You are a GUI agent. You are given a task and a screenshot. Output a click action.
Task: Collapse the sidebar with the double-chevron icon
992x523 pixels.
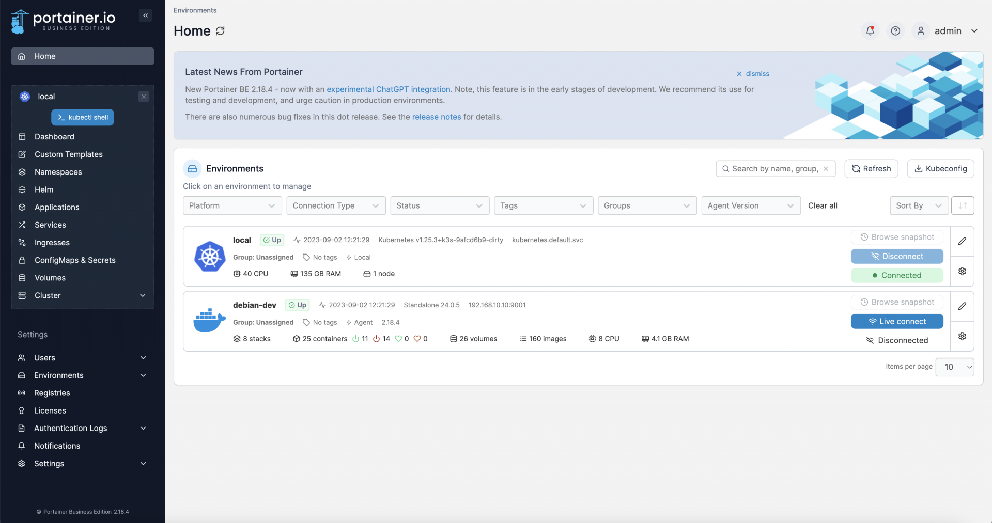coord(146,15)
